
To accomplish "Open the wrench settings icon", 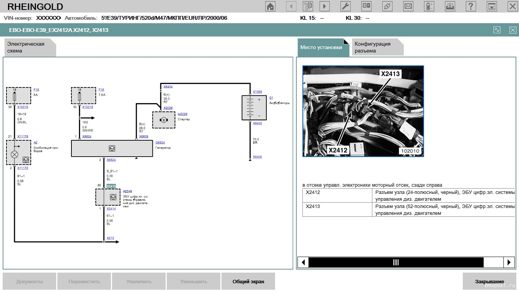I will point(345,6).
